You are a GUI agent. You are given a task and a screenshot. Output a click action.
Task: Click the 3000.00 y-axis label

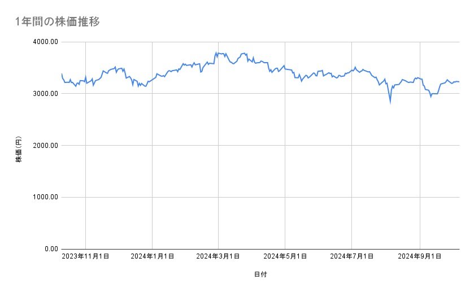click(45, 94)
